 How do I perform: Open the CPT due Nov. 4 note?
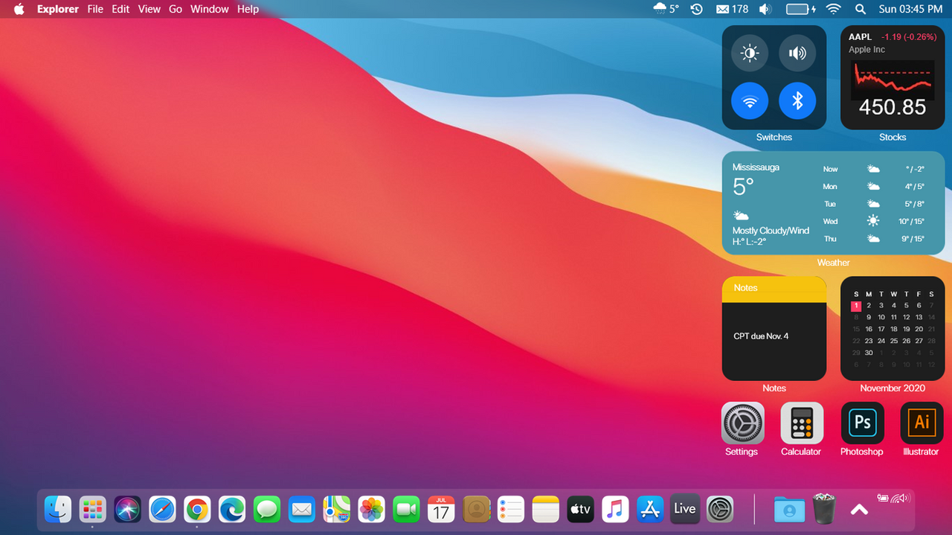761,336
